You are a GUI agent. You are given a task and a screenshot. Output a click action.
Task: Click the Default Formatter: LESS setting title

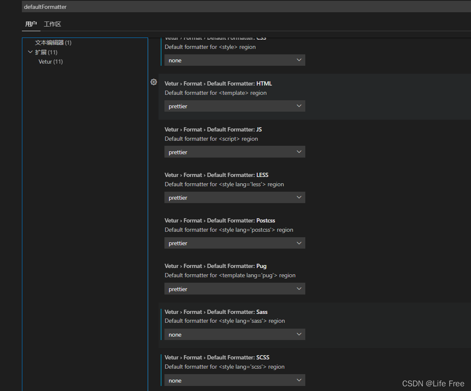[x=216, y=175]
